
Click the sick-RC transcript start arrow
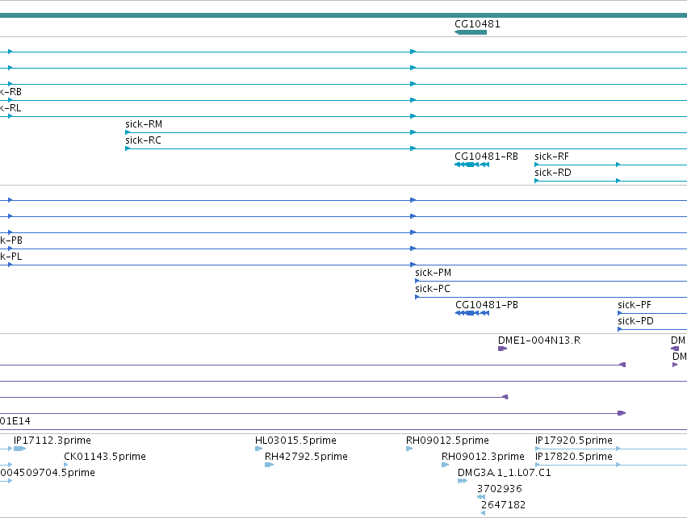click(x=128, y=148)
